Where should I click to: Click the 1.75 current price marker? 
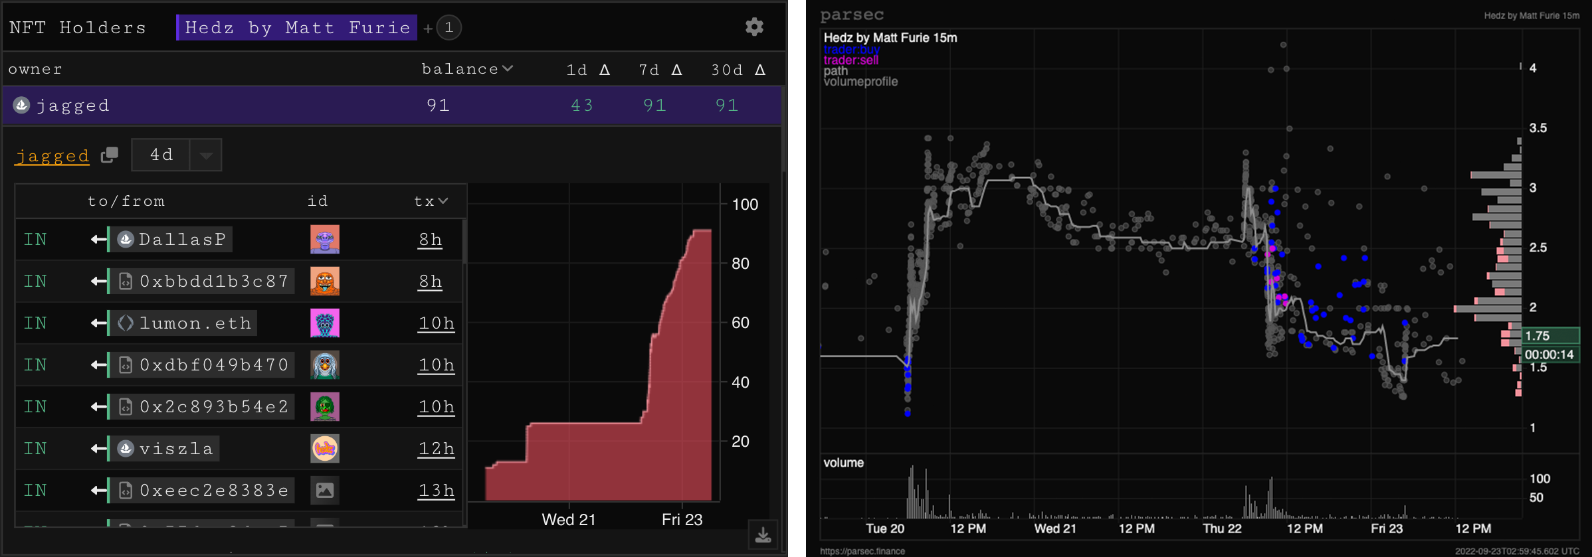pyautogui.click(x=1550, y=336)
